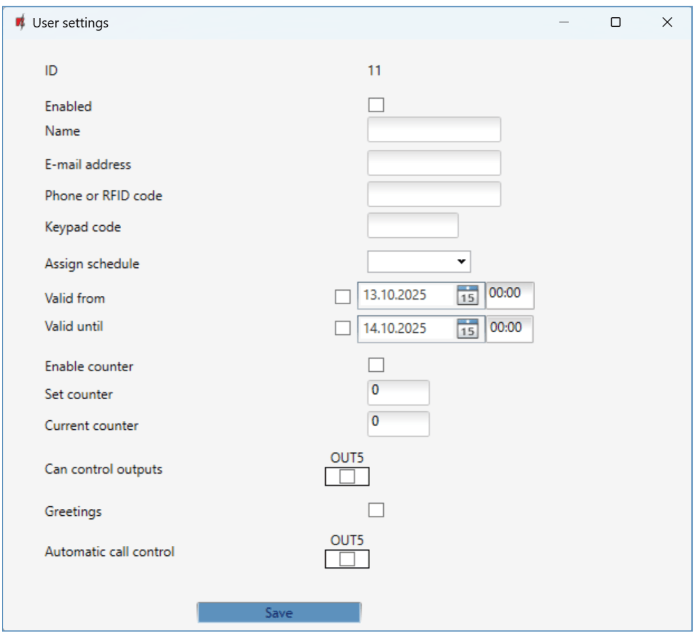Click the Set counter value field
This screenshot has width=694, height=637.
tap(398, 393)
